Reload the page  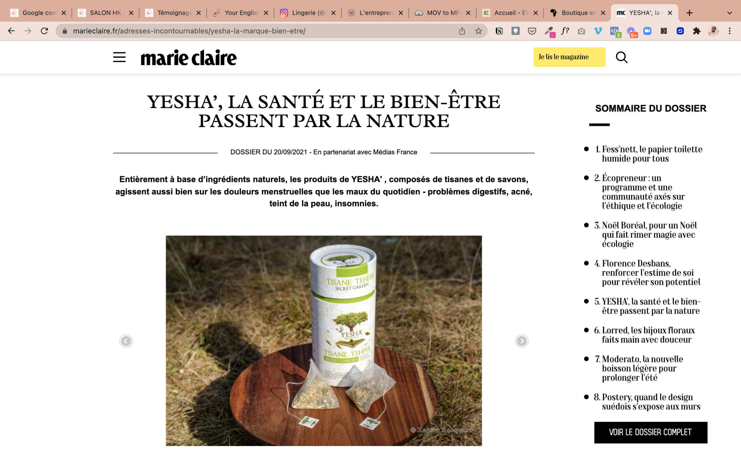[x=44, y=31]
